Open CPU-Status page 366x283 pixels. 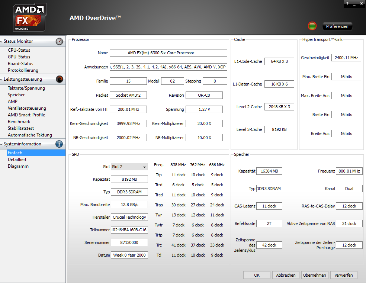point(19,50)
